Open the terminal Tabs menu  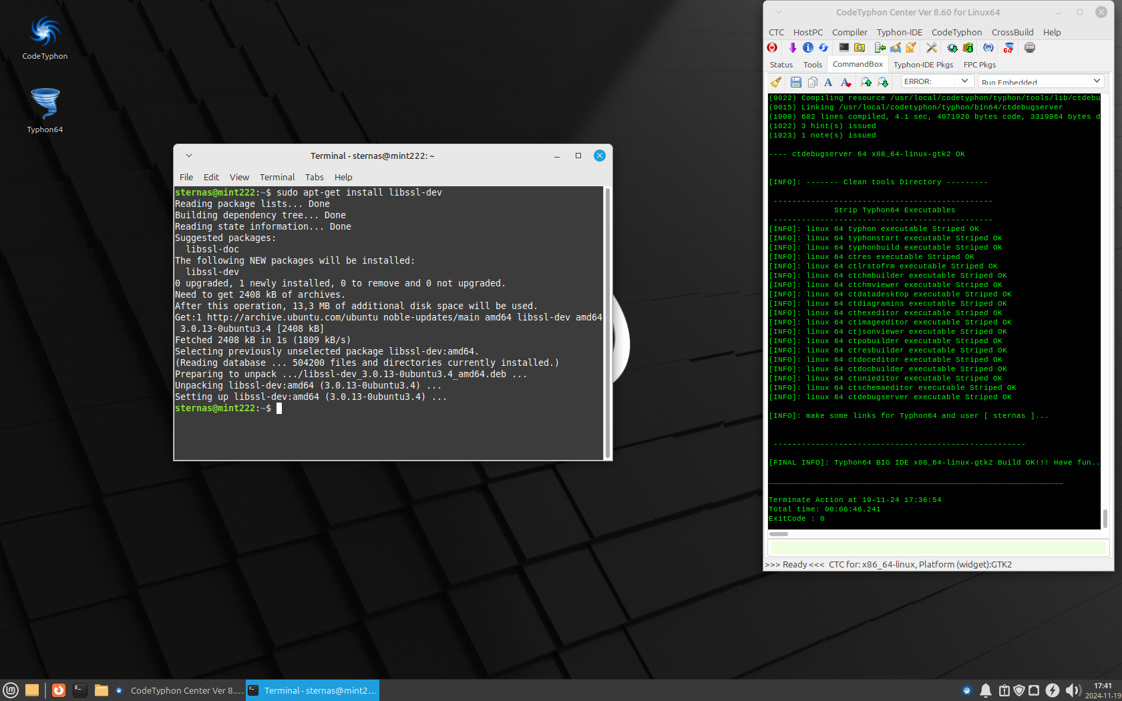coord(314,177)
